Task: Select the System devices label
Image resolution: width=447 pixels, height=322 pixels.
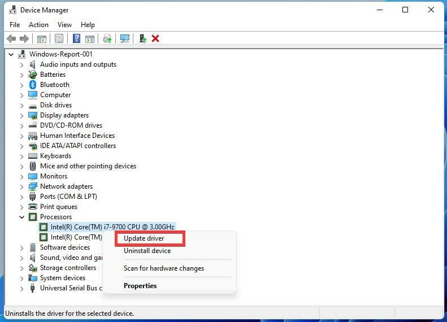Action: coord(63,278)
